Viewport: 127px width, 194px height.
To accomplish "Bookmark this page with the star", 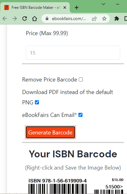I will pos(104,19).
